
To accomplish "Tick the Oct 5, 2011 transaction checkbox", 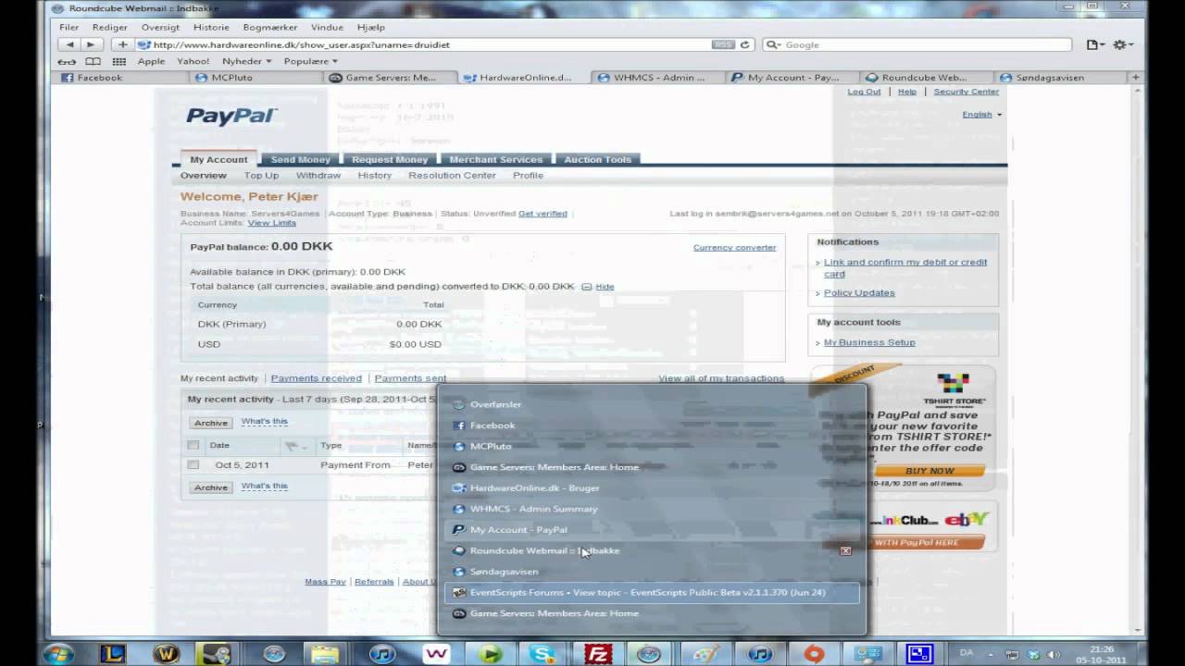I will coord(193,464).
